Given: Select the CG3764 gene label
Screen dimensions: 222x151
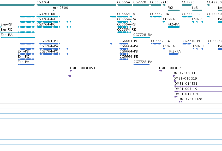Looking at the screenshot, I should coord(43,2).
